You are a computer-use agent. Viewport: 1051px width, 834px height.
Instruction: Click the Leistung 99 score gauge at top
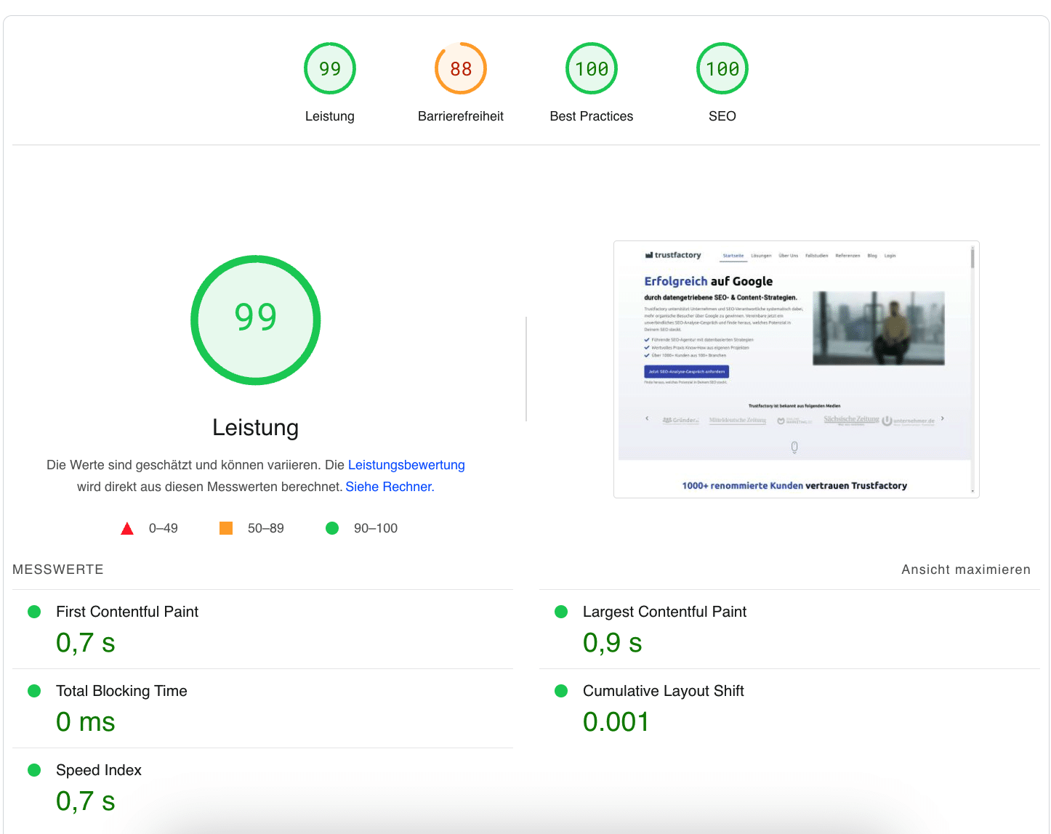click(329, 68)
